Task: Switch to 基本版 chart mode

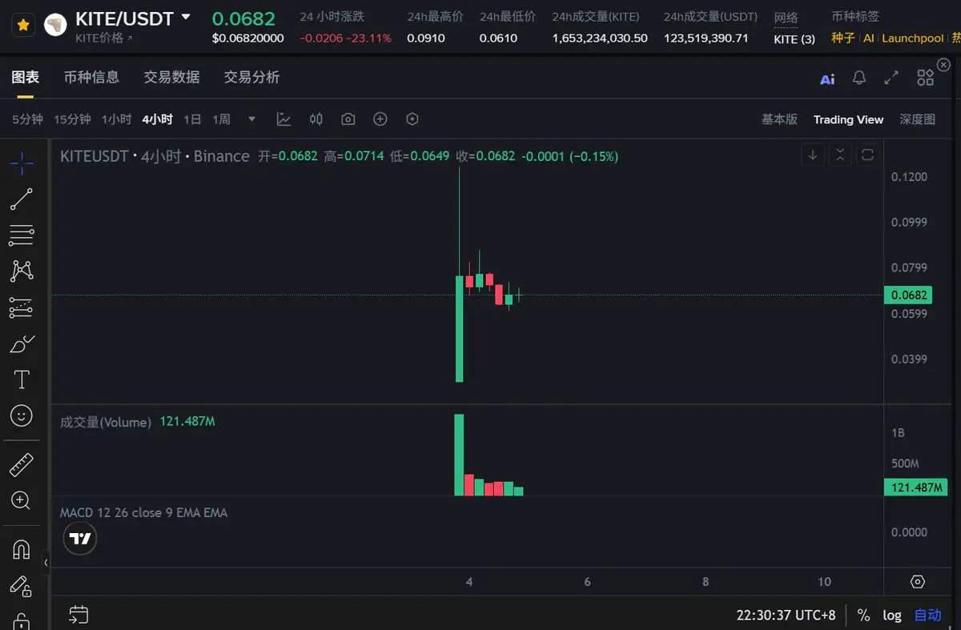Action: 779,119
